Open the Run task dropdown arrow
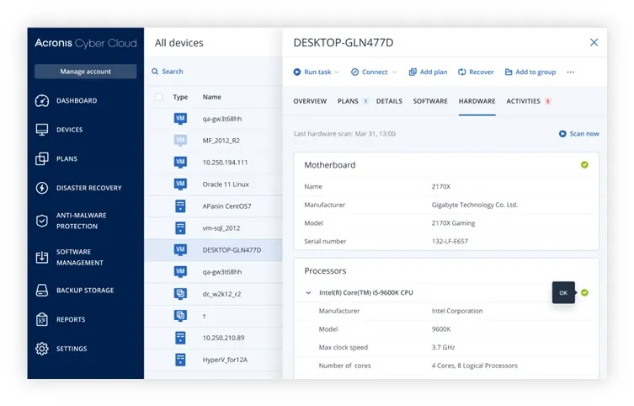 coord(337,72)
